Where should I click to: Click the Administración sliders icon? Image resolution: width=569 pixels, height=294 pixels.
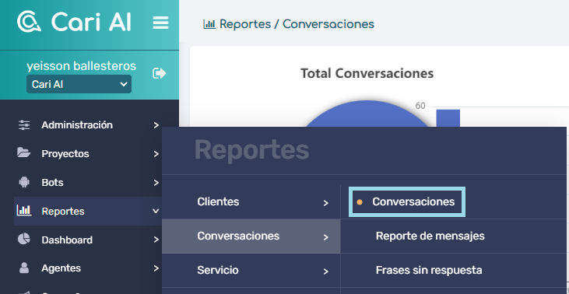pyautogui.click(x=24, y=125)
